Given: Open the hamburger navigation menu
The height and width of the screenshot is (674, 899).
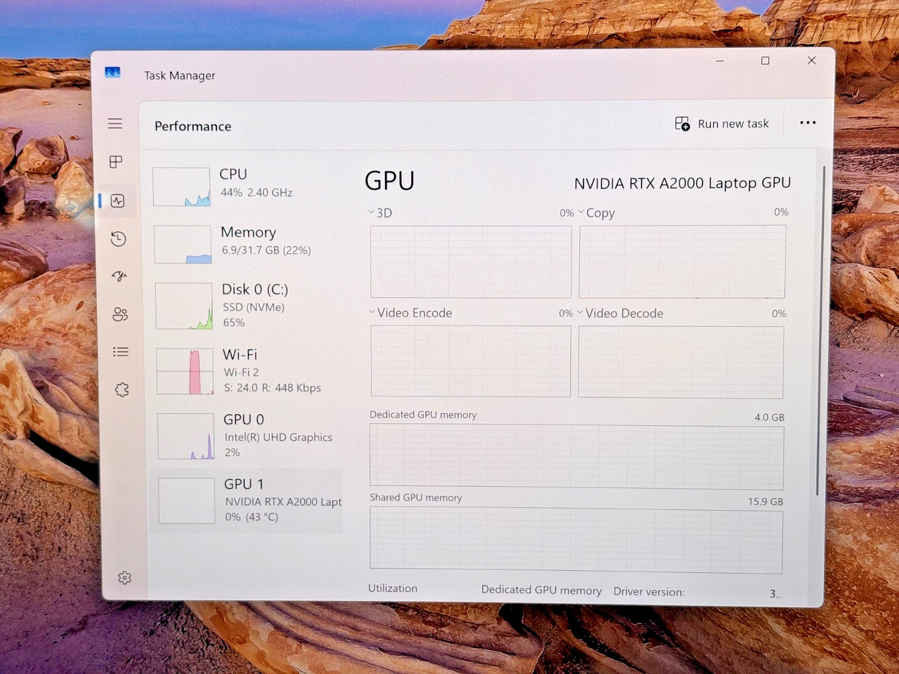Looking at the screenshot, I should coord(115,124).
